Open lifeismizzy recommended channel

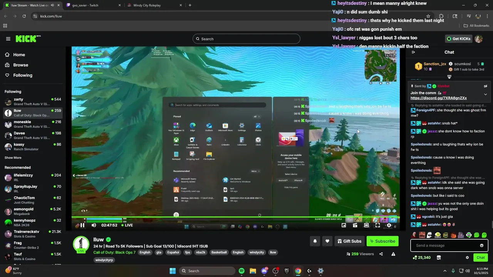[x=33, y=177]
